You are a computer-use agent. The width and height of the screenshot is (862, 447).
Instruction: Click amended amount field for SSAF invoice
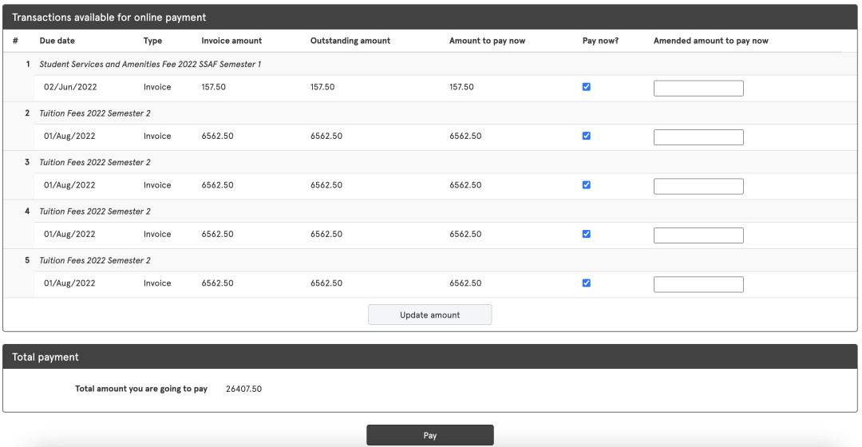pos(698,88)
